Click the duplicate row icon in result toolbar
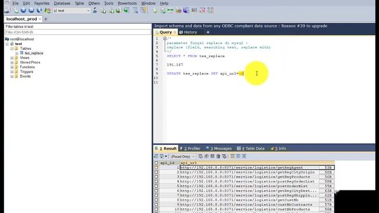Screen dimensions: 379x213 tap(207, 156)
